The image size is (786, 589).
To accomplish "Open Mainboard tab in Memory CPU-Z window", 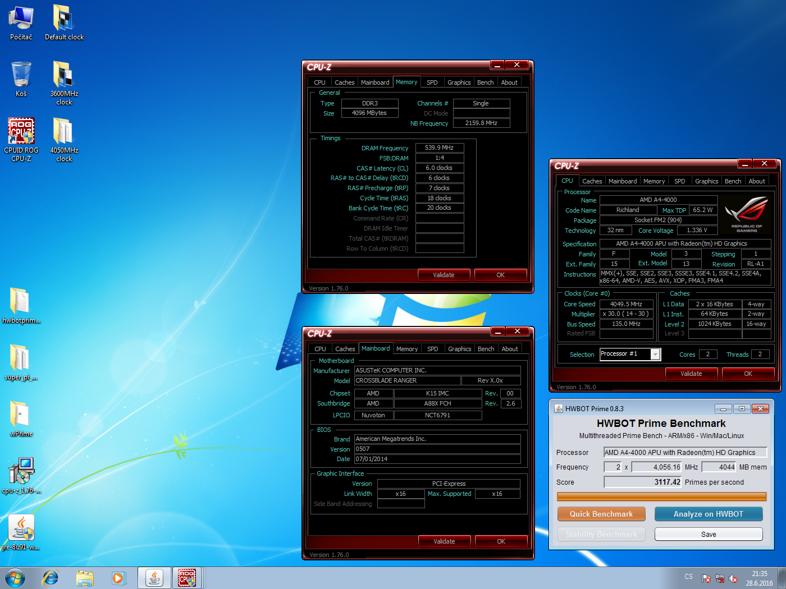I will tap(375, 82).
